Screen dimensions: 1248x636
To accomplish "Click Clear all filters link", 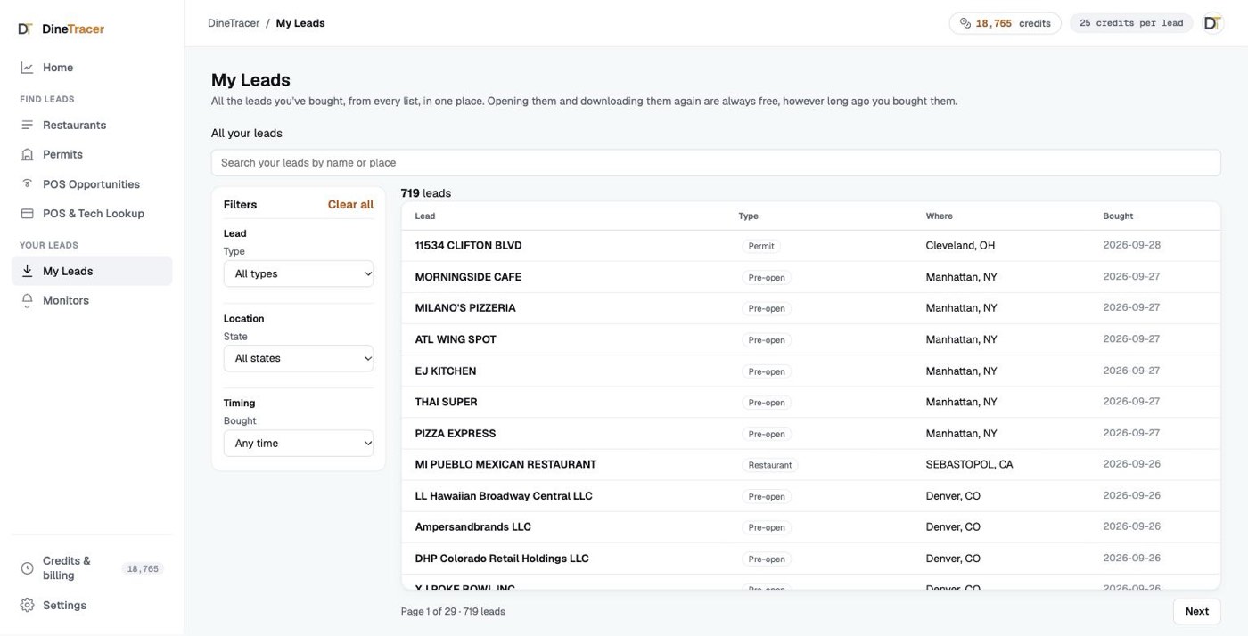I will (350, 204).
